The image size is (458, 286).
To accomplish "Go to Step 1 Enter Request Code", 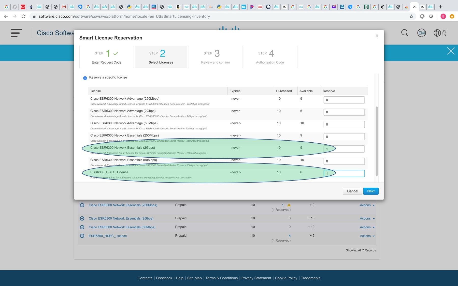I will [x=106, y=57].
